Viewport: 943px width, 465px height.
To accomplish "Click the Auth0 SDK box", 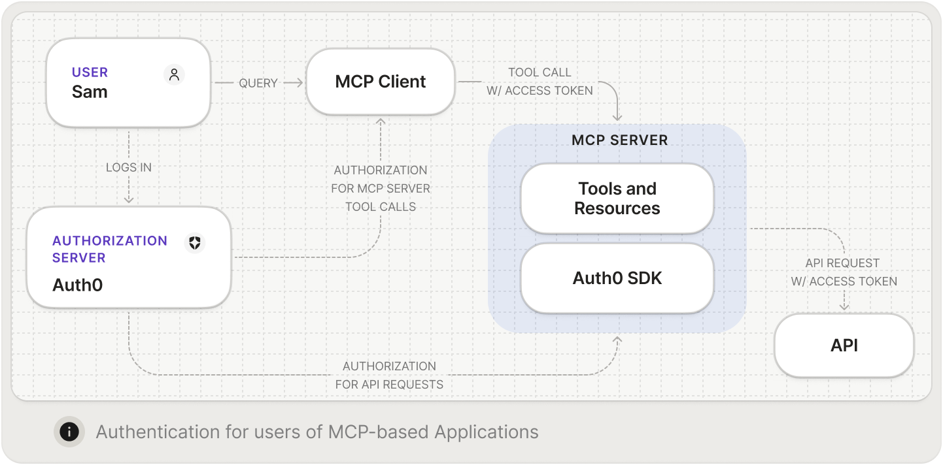I will point(617,278).
